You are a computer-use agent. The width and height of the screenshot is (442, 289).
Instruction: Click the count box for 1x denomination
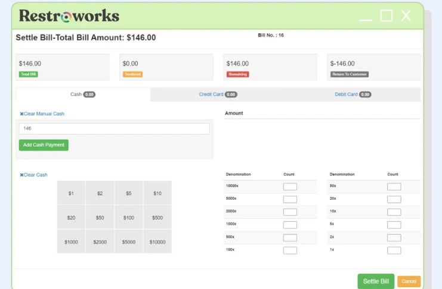tap(394, 250)
